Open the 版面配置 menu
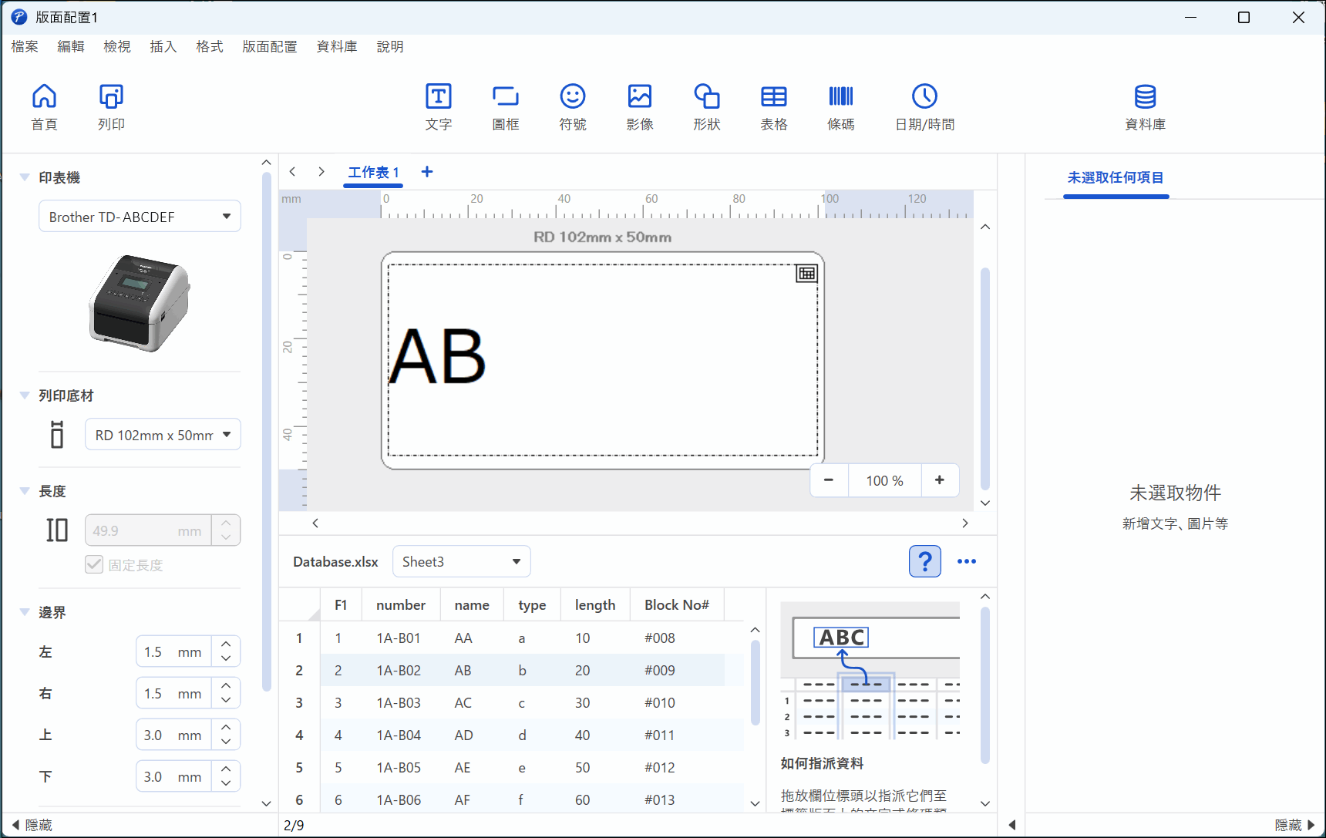The height and width of the screenshot is (838, 1326). 269,47
